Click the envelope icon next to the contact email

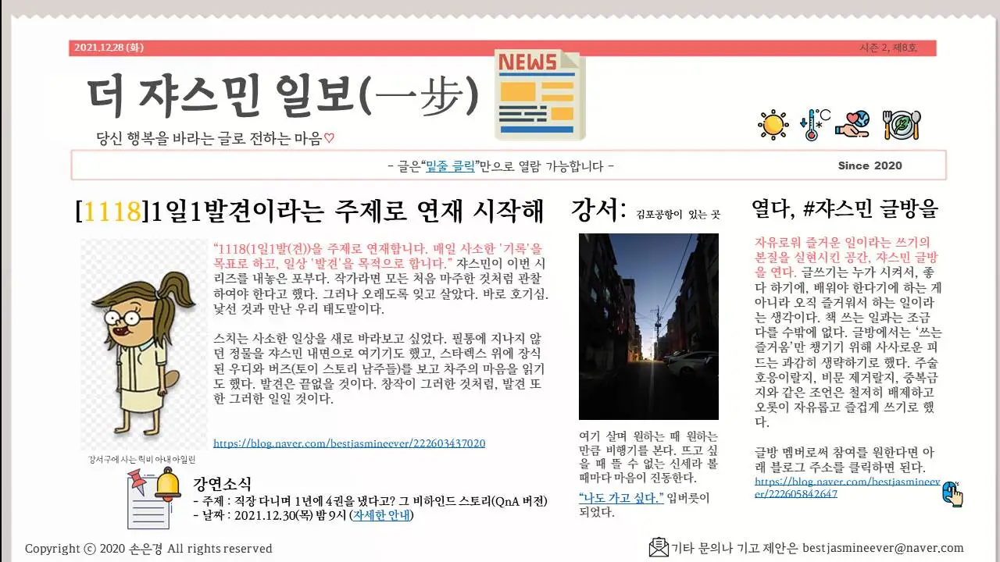(658, 547)
